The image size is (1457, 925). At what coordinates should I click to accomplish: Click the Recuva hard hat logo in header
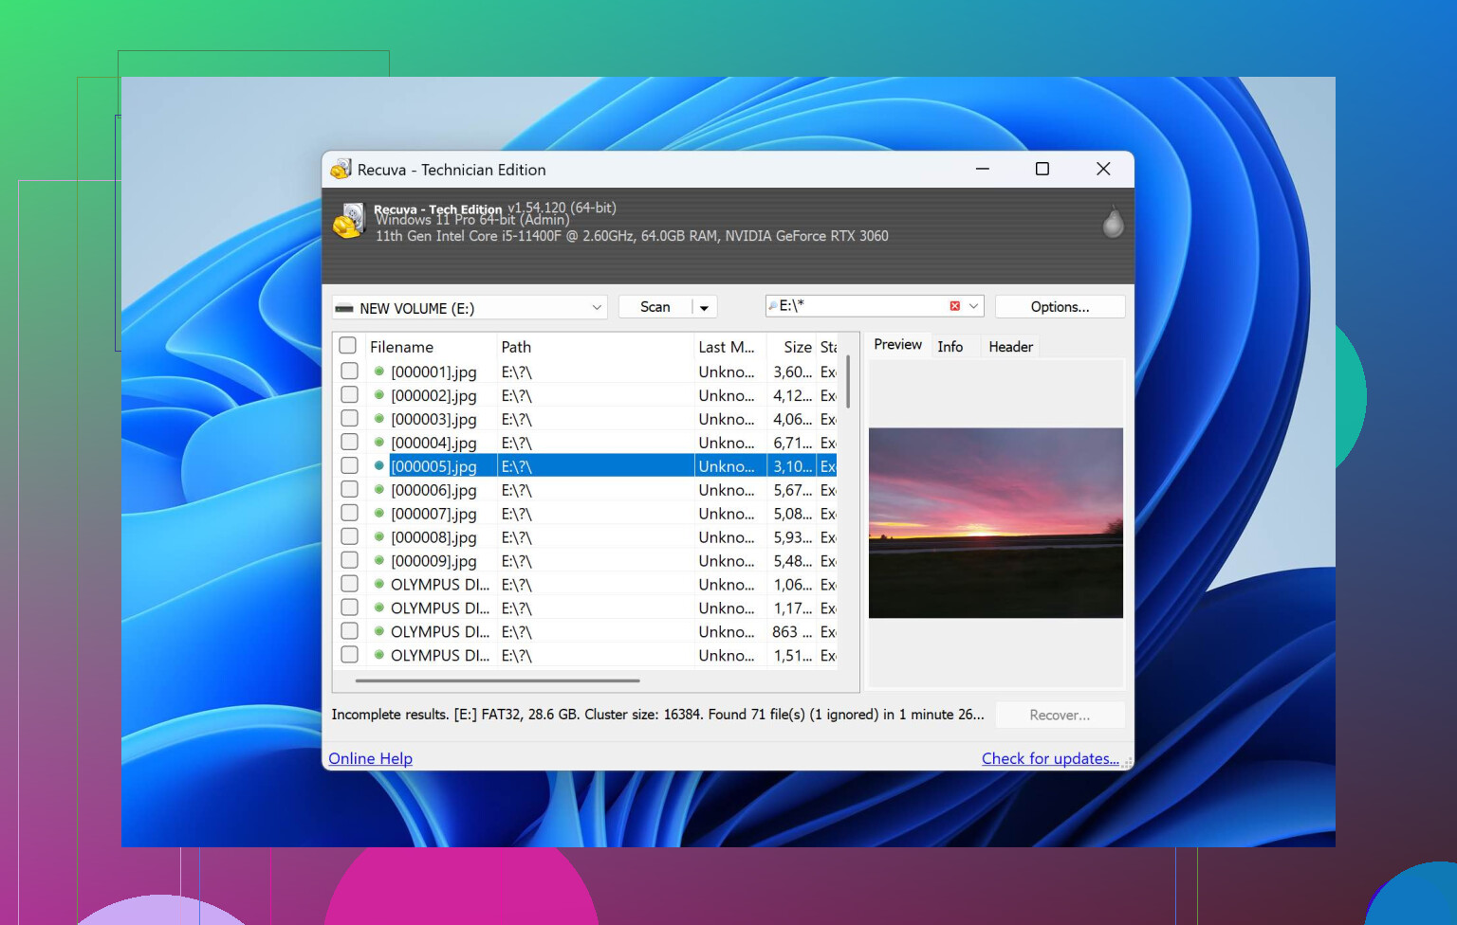click(349, 222)
